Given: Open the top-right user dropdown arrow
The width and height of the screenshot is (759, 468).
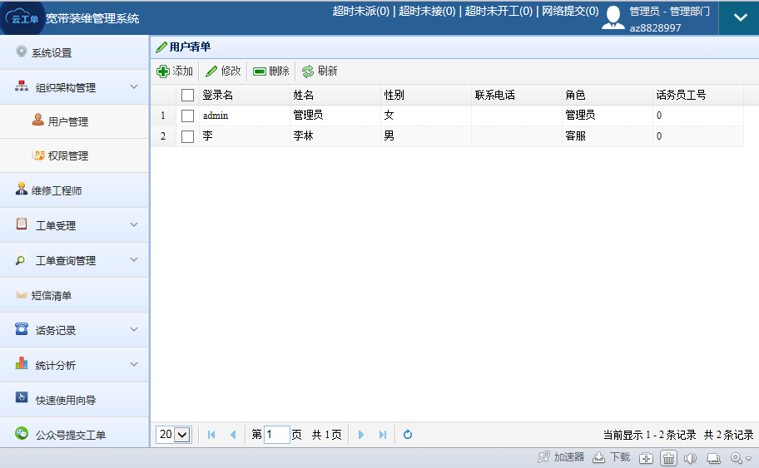Looking at the screenshot, I should pos(740,18).
